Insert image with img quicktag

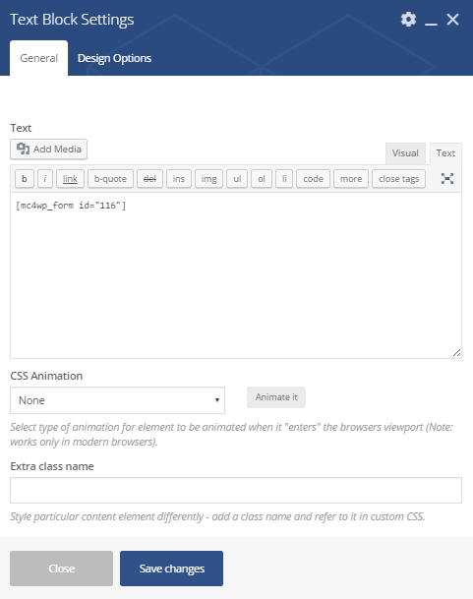coord(208,179)
